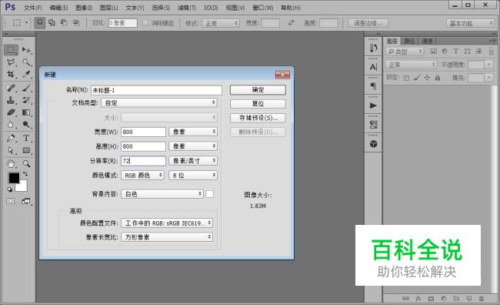Select the Rectangle shape tool

26,150
